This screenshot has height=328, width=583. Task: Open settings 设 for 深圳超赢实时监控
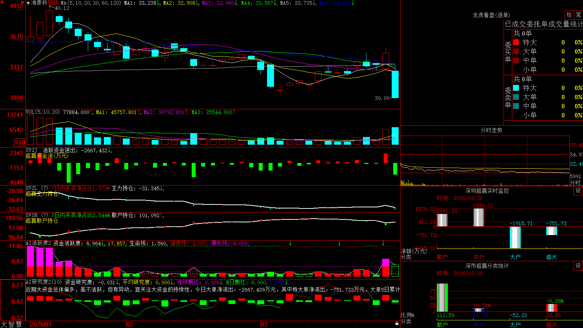click(578, 191)
